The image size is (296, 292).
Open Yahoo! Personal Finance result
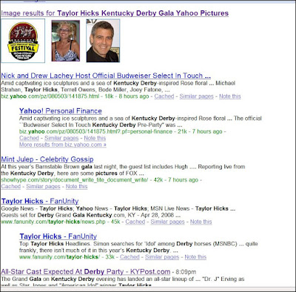[61, 111]
